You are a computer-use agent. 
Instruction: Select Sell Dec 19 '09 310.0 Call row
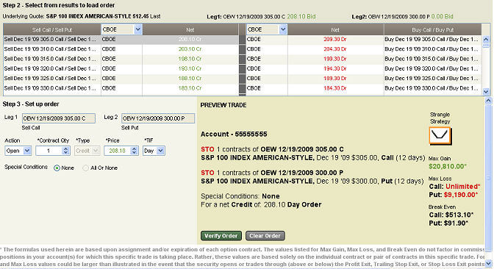(121, 49)
